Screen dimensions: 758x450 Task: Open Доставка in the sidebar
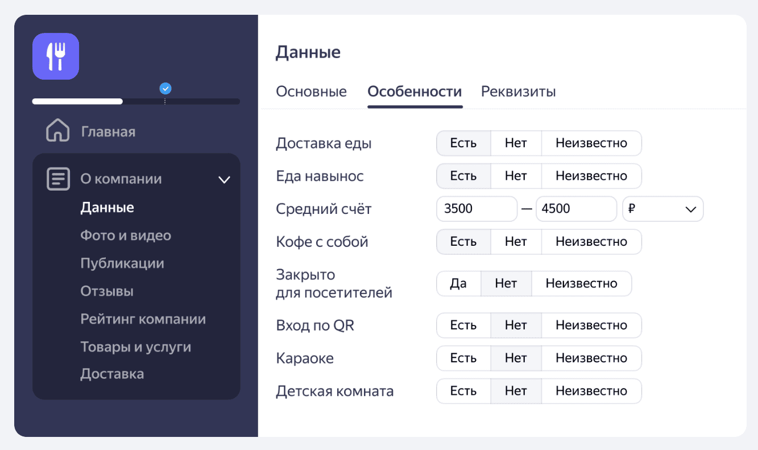coord(112,374)
